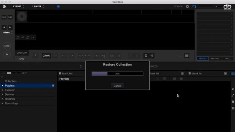Image resolution: width=235 pixels, height=132 pixels.
Task: Click the blue indicator icon in top bar
Action: pyautogui.click(x=58, y=7)
